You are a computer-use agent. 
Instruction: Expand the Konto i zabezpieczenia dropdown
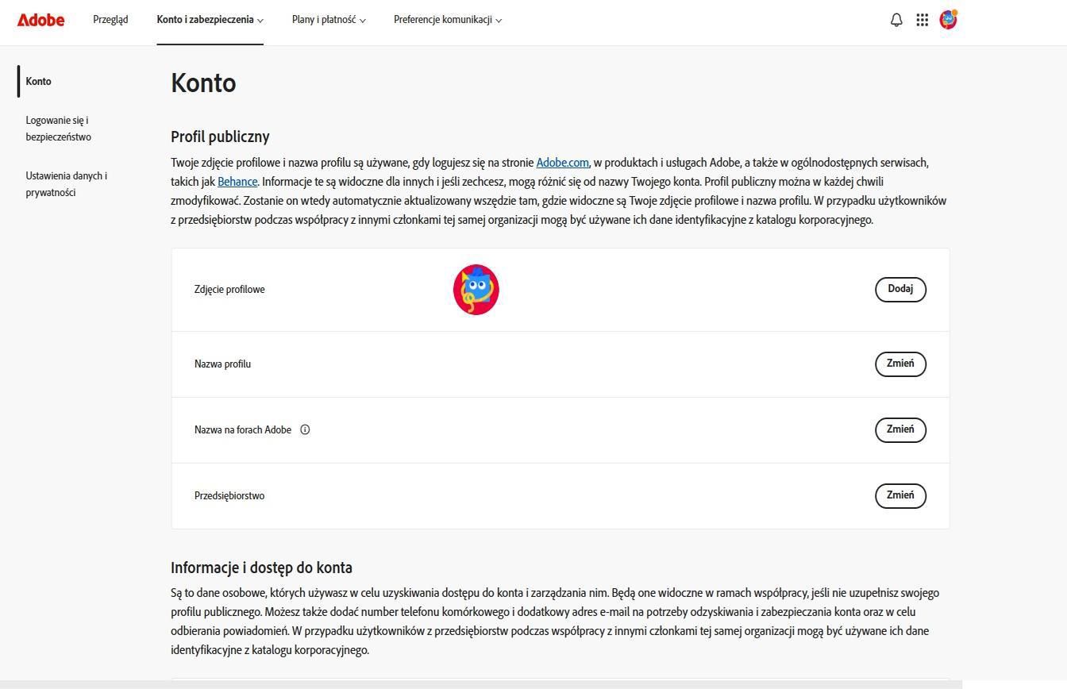[x=210, y=20]
